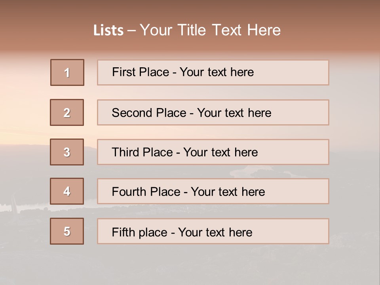Screen dimensions: 380x285
Task: Select the 'Your Title Text Here' title text
Action: pyautogui.click(x=210, y=30)
